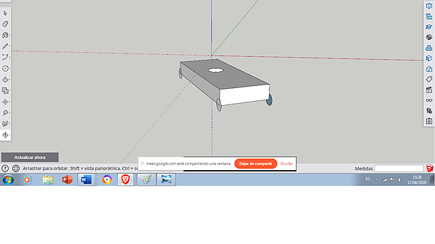Open Windows Media Player from taskbar

coord(27,180)
